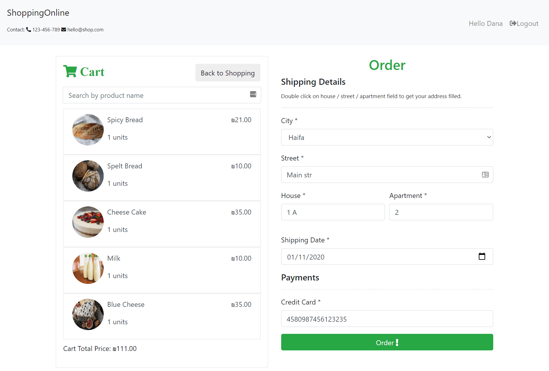549x371 pixels.
Task: Click the Logout arrow icon
Action: (x=513, y=23)
